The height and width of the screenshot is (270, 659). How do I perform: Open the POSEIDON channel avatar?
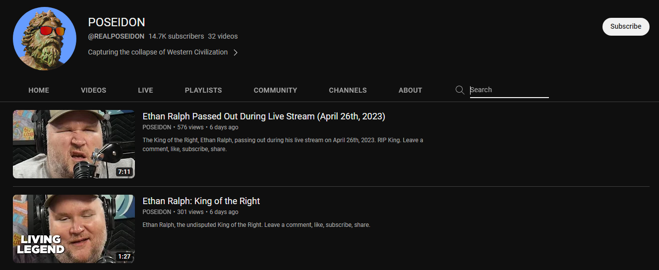(x=45, y=39)
